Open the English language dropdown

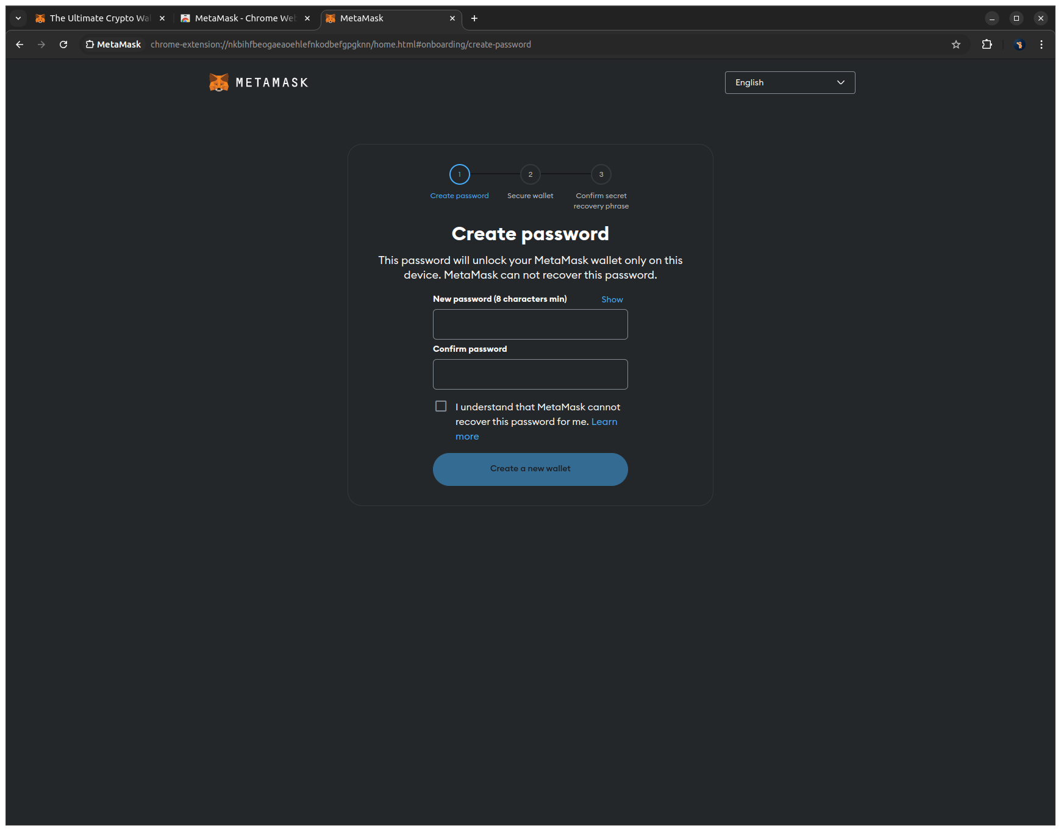(790, 82)
